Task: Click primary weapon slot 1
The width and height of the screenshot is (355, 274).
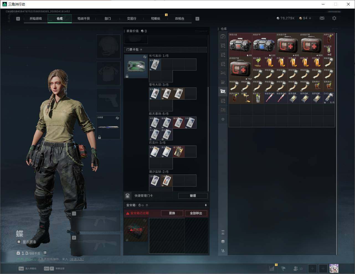Action: pos(96,221)
